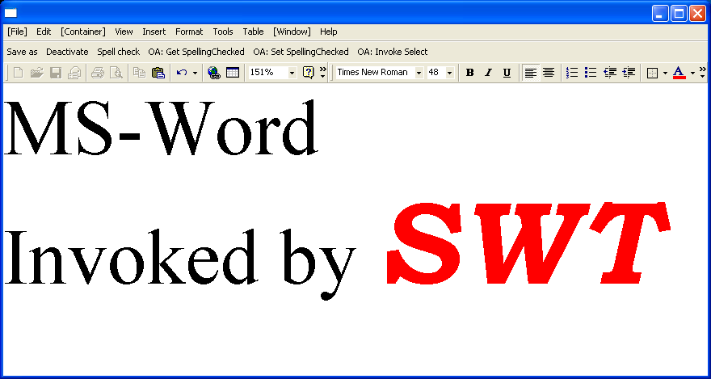Image resolution: width=711 pixels, height=379 pixels.
Task: Open the font size 48 dropdown
Action: (x=450, y=73)
